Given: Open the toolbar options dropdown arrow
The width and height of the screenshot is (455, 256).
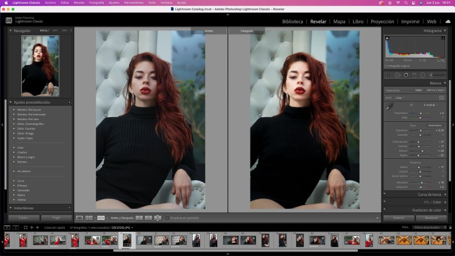Looking at the screenshot, I should click(x=377, y=218).
